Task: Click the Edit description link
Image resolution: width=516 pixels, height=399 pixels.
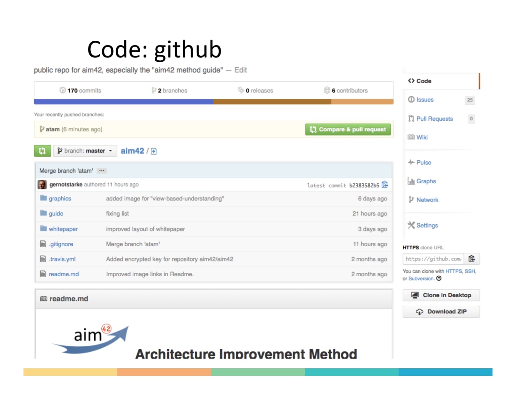Action: click(241, 70)
